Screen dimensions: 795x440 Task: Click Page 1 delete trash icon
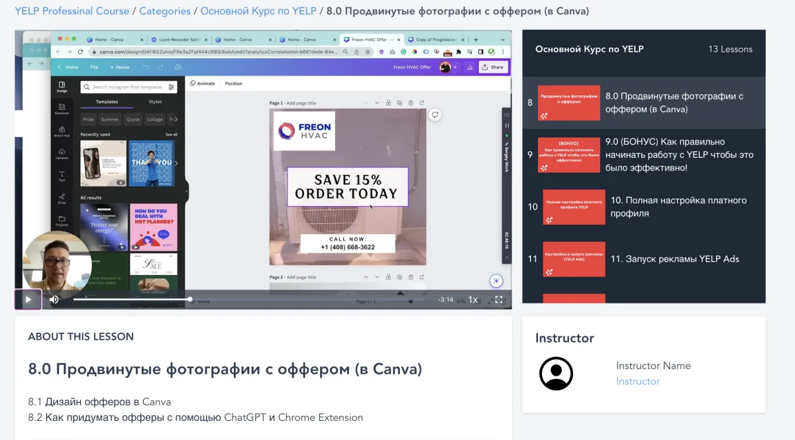pyautogui.click(x=411, y=103)
